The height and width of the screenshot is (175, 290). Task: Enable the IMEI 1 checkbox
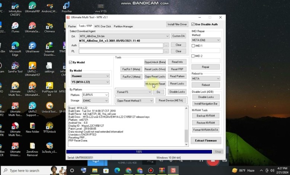[x=193, y=46]
